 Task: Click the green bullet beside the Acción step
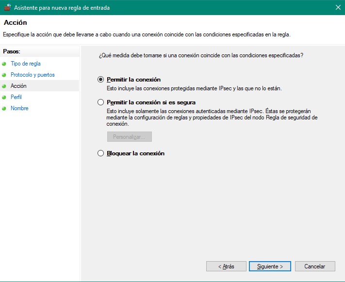pyautogui.click(x=4, y=86)
